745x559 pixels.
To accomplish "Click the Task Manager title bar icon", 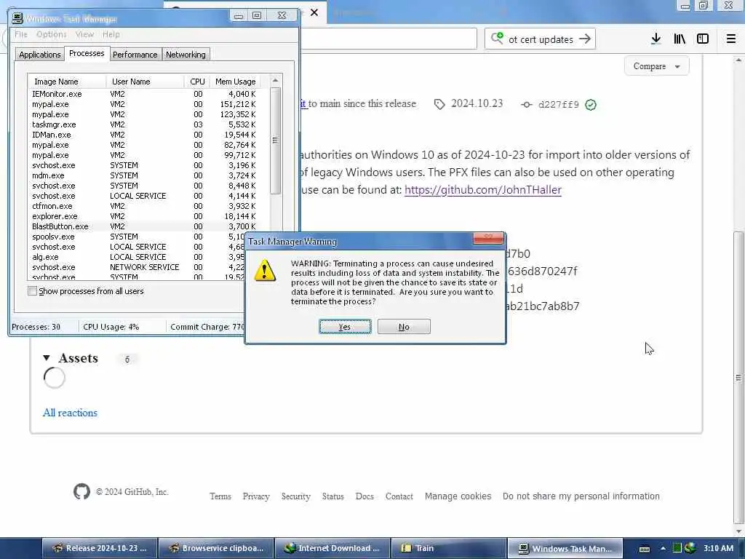I will point(17,18).
